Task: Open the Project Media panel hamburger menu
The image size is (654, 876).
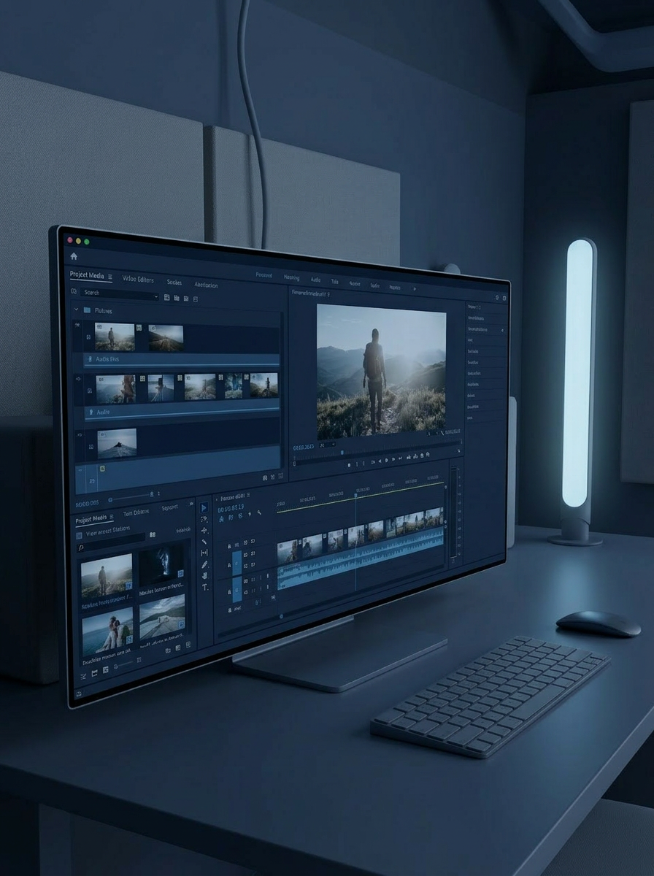Action: [x=110, y=277]
